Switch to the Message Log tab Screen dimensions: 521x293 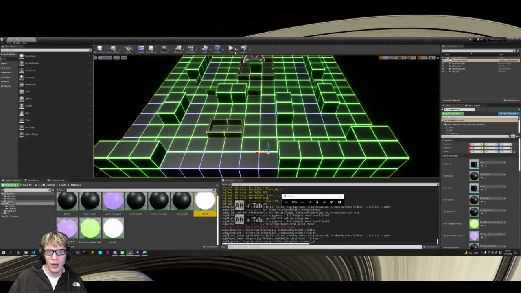click(33, 180)
